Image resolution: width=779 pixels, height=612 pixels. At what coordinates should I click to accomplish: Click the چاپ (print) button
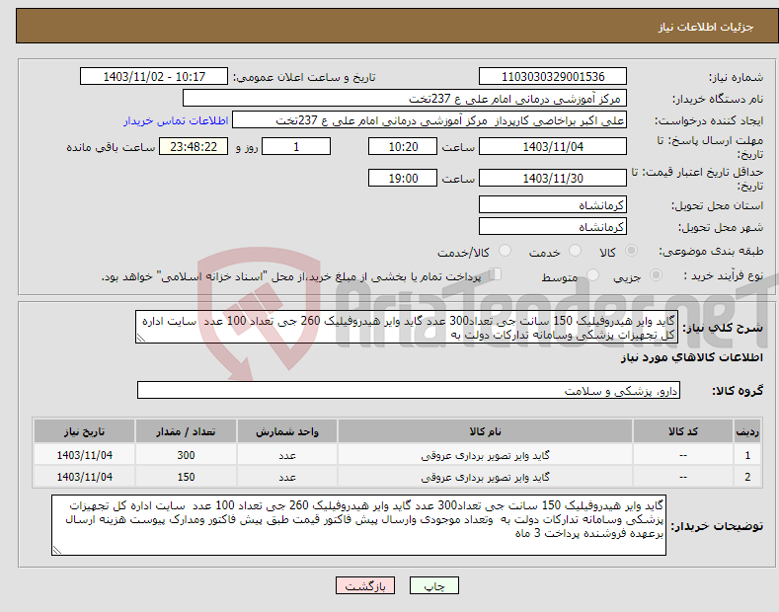click(433, 585)
